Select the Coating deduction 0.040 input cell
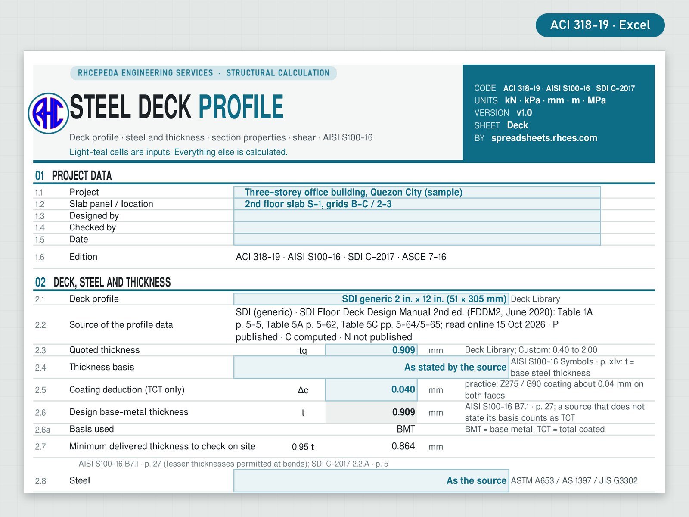 tap(371, 389)
